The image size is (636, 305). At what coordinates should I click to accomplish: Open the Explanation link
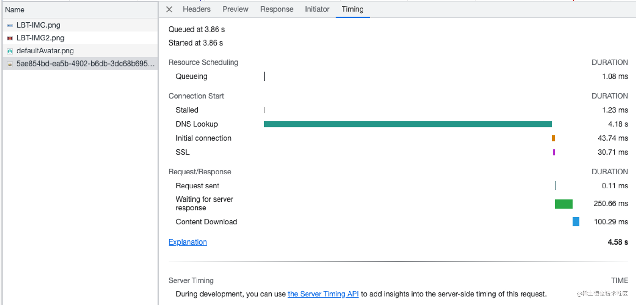pos(188,242)
